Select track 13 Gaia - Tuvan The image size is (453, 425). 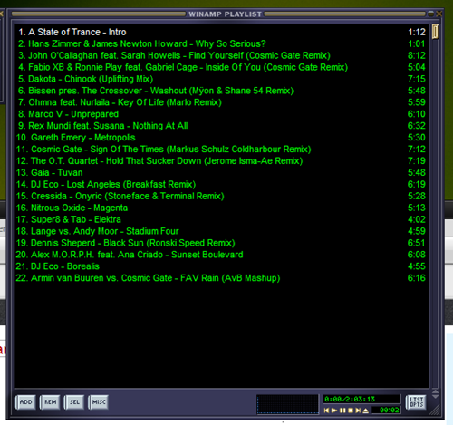click(222, 172)
